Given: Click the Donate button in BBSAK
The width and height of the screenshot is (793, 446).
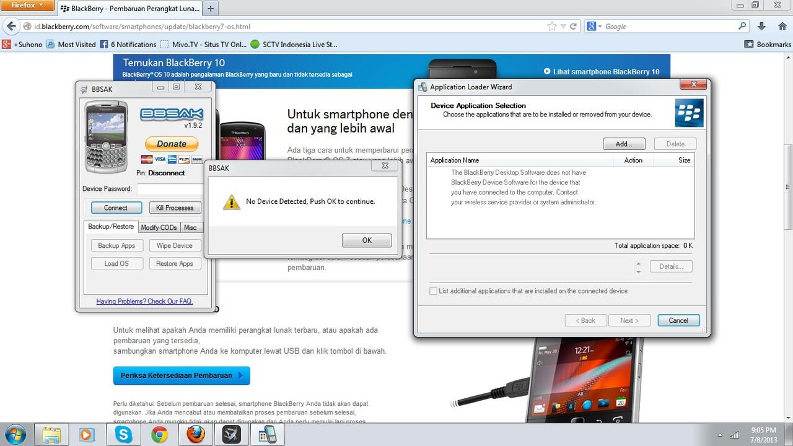Looking at the screenshot, I should (172, 144).
